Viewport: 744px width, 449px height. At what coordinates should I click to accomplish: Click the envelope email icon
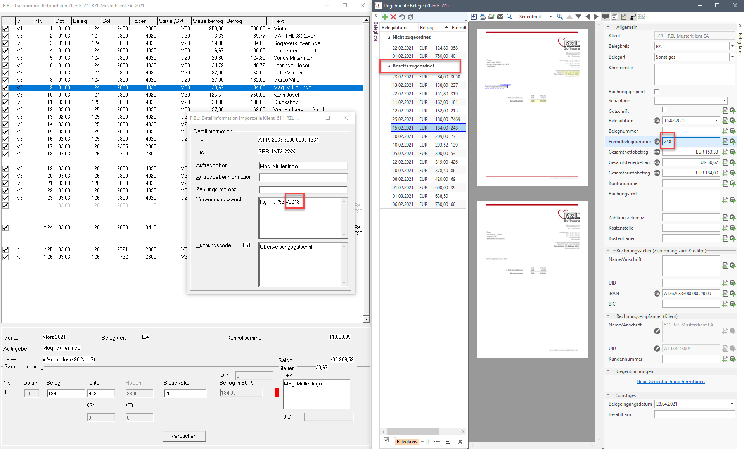pos(500,17)
